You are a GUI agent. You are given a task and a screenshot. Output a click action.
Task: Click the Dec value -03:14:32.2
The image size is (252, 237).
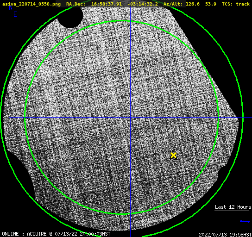pyautogui.click(x=143, y=4)
